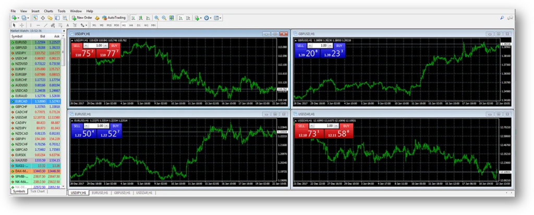This screenshot has width=534, height=215.
Task: Open the Charts menu
Action: [48, 11]
